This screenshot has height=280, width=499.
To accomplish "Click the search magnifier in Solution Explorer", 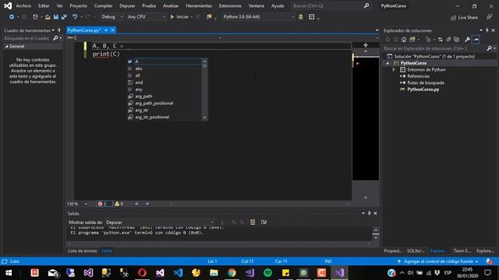I will point(489,48).
